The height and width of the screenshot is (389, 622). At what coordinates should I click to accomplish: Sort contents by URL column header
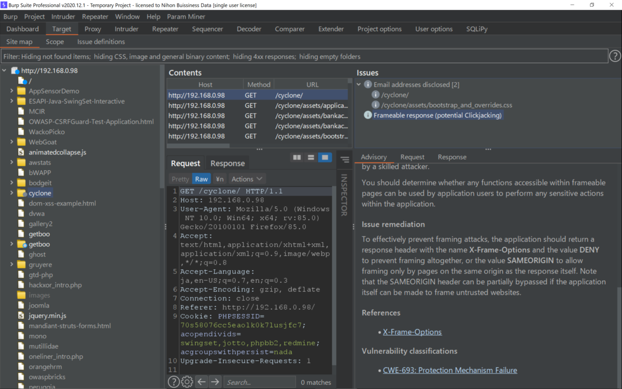tap(312, 85)
